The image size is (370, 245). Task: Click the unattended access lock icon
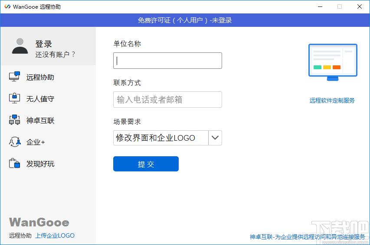(14, 98)
